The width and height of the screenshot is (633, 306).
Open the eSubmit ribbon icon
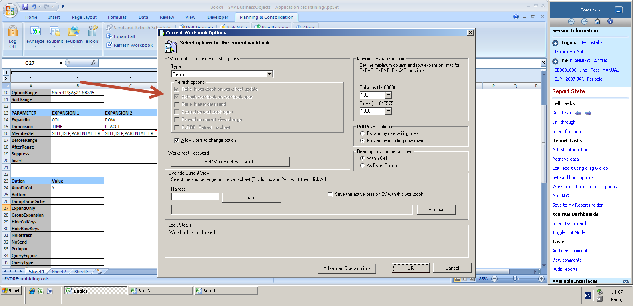pos(55,31)
